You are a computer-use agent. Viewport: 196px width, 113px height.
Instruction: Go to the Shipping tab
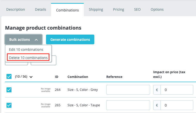click(x=96, y=9)
